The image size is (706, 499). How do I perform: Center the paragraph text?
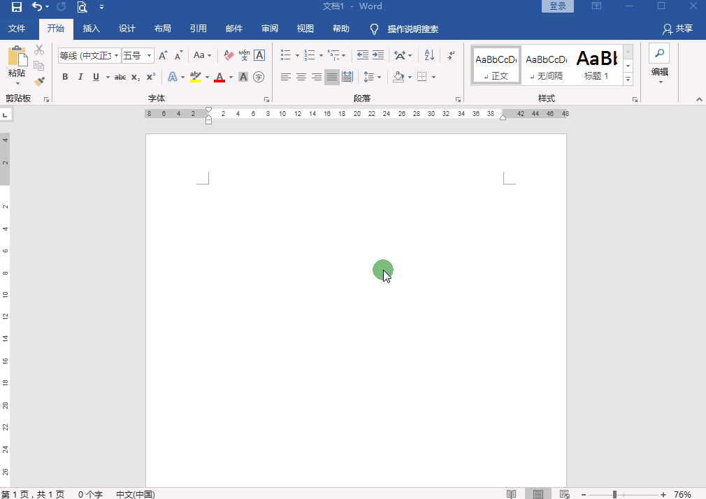pyautogui.click(x=301, y=77)
